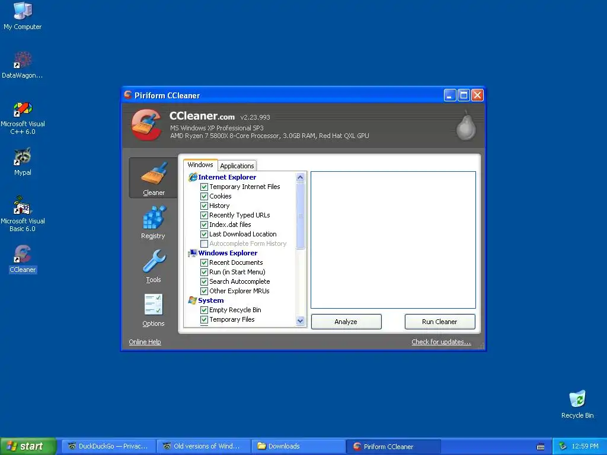The width and height of the screenshot is (607, 455).
Task: Toggle Recently Typed URLs checkbox
Action: [204, 215]
